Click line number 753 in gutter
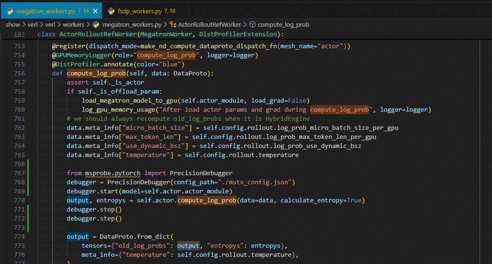This screenshot has width=492, height=264. pos(19,46)
